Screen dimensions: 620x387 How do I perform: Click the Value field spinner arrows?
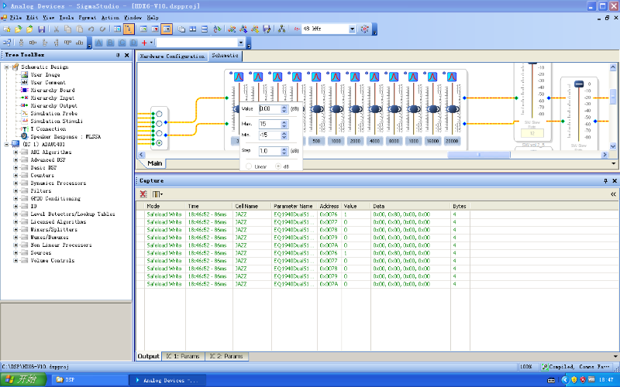pos(284,108)
